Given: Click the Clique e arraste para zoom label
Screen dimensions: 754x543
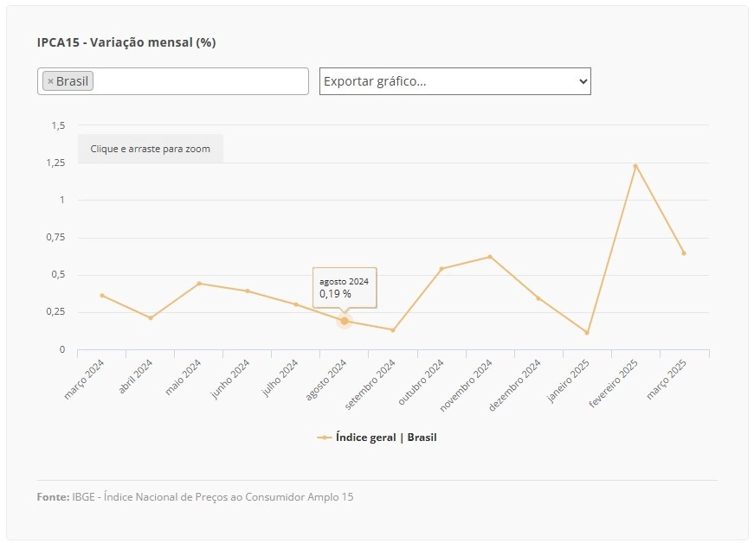Looking at the screenshot, I should click(150, 149).
